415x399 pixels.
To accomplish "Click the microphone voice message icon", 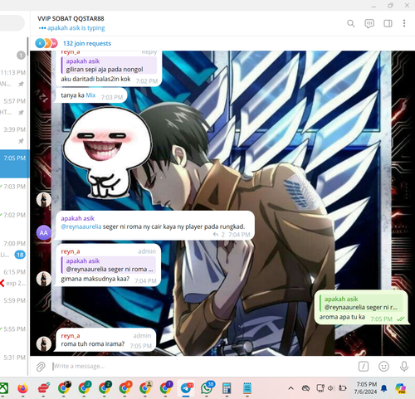I will [404, 367].
